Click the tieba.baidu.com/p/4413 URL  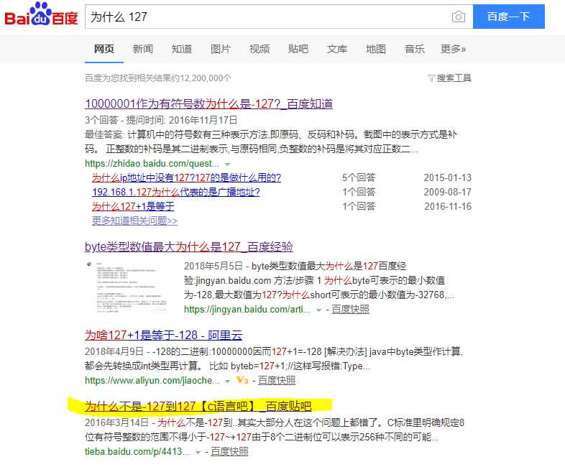[137, 451]
